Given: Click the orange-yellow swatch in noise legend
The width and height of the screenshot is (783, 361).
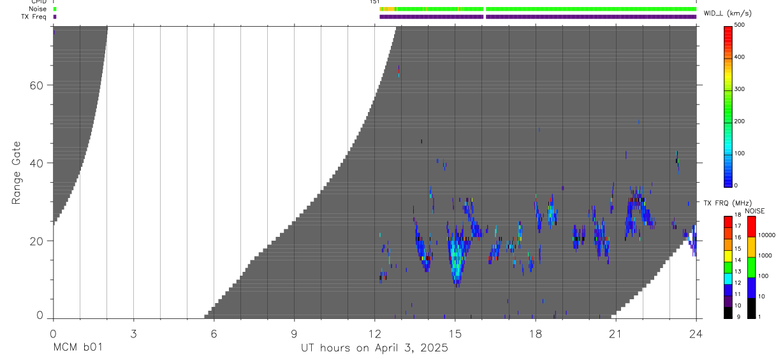Looking at the screenshot, I should [x=751, y=247].
